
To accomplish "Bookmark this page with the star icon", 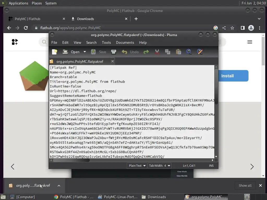I will click(x=232, y=28).
